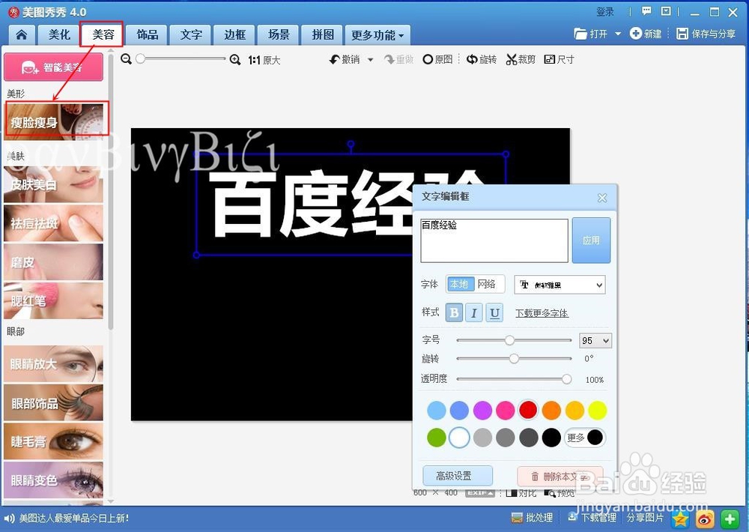This screenshot has height=532, width=749.
Task: Click the 登录 link
Action: [x=605, y=11]
